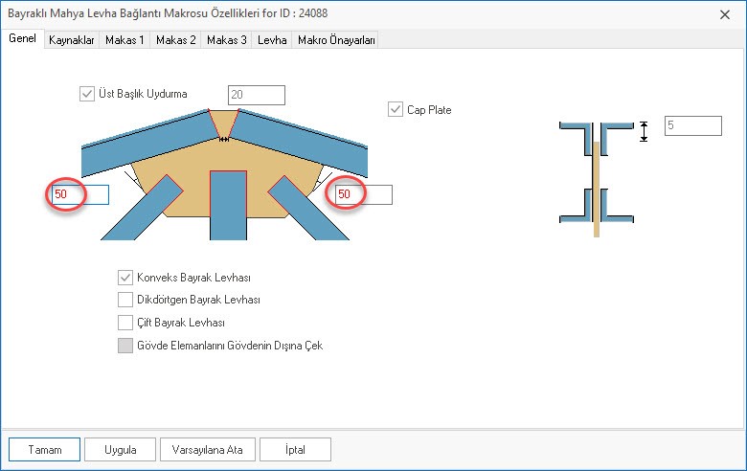Screen dimensions: 747x471
Task: Open the Makas 1 tab
Action: tap(124, 40)
